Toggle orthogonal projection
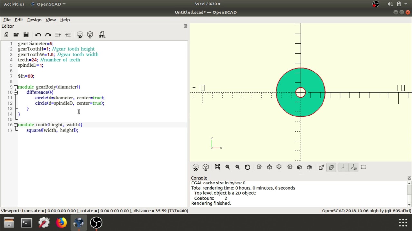The width and height of the screenshot is (412, 231). coord(331,167)
